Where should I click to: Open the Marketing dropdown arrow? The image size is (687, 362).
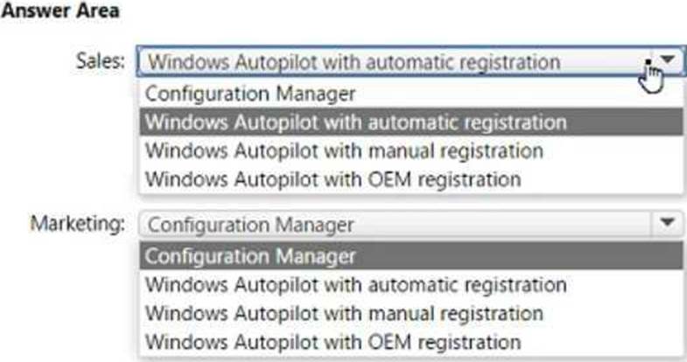click(x=668, y=224)
